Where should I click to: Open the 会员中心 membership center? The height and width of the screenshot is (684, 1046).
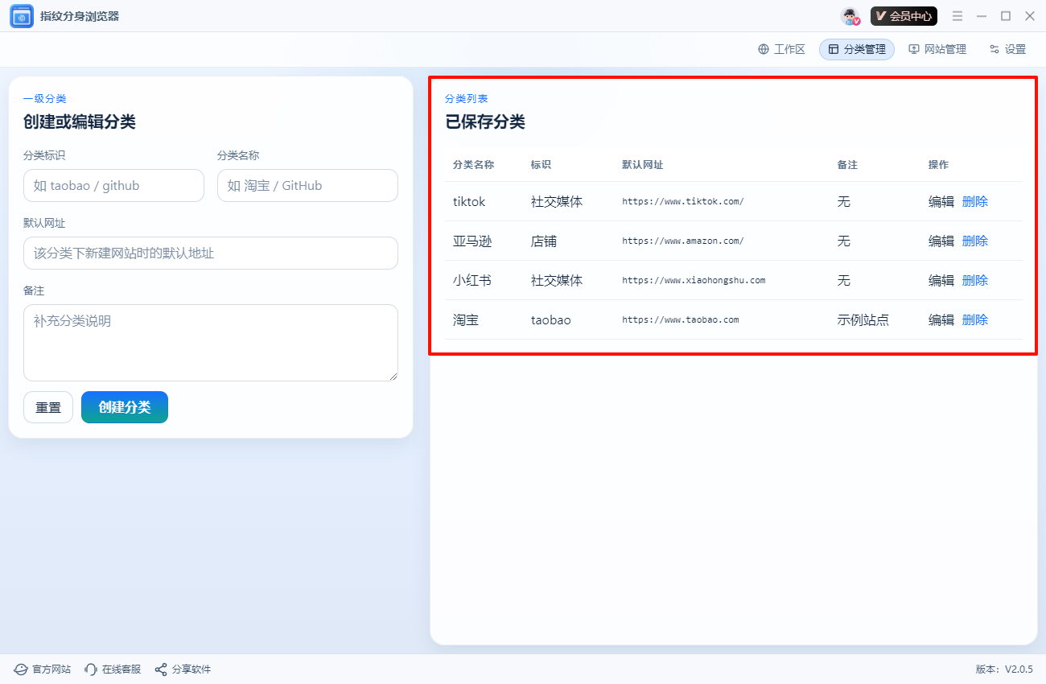pos(904,16)
